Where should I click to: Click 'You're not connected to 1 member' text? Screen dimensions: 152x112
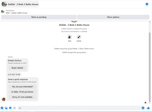tap(74, 31)
